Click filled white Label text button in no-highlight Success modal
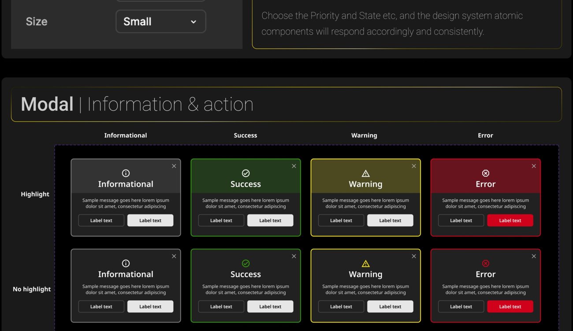Image resolution: width=573 pixels, height=331 pixels. tap(270, 306)
